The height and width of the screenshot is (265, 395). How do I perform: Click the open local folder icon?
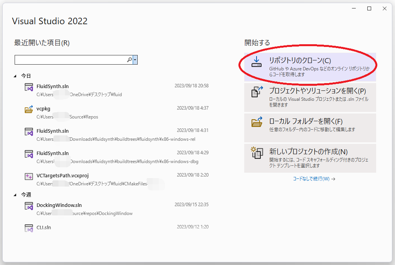click(256, 122)
